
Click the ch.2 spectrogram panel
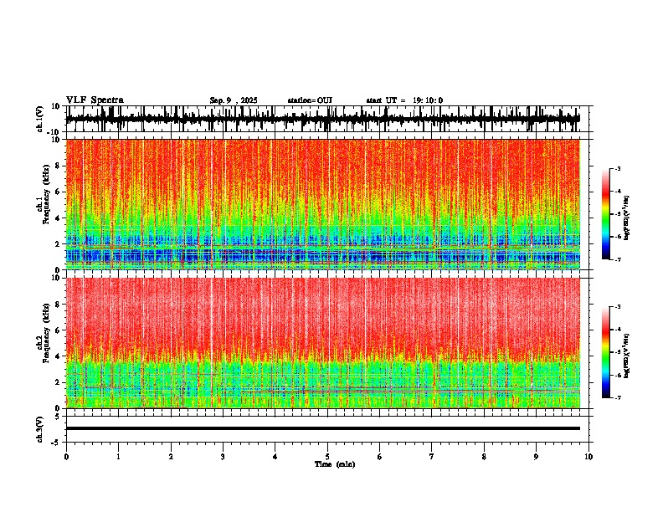coord(322,343)
